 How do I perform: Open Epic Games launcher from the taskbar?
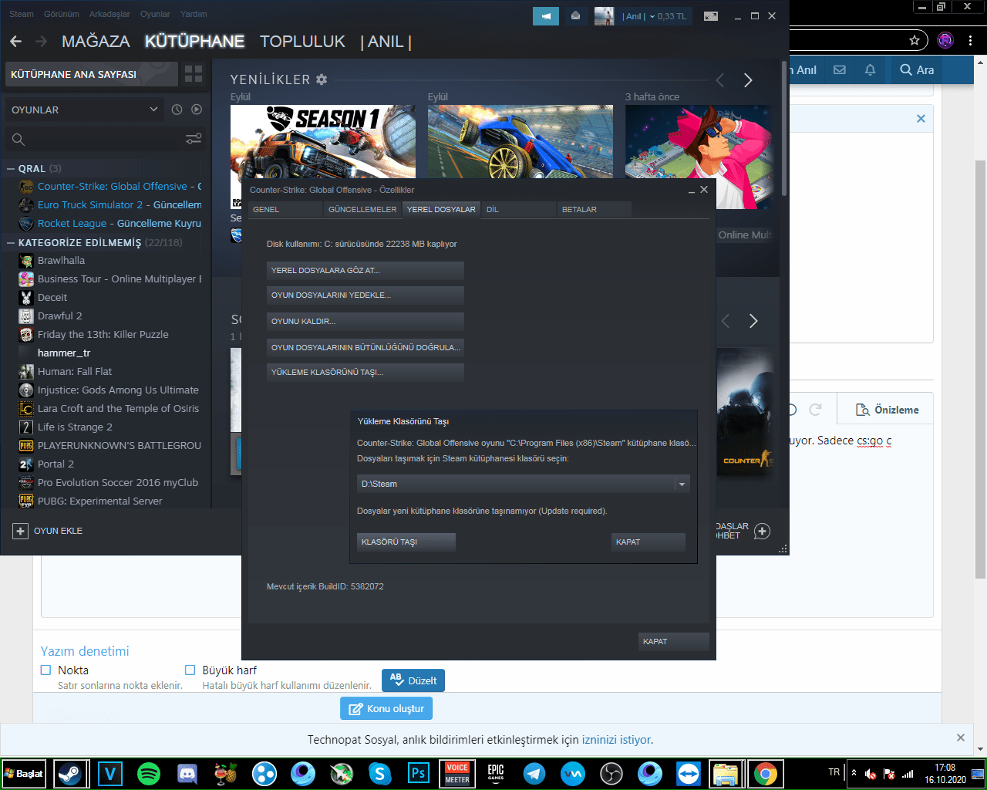[496, 773]
